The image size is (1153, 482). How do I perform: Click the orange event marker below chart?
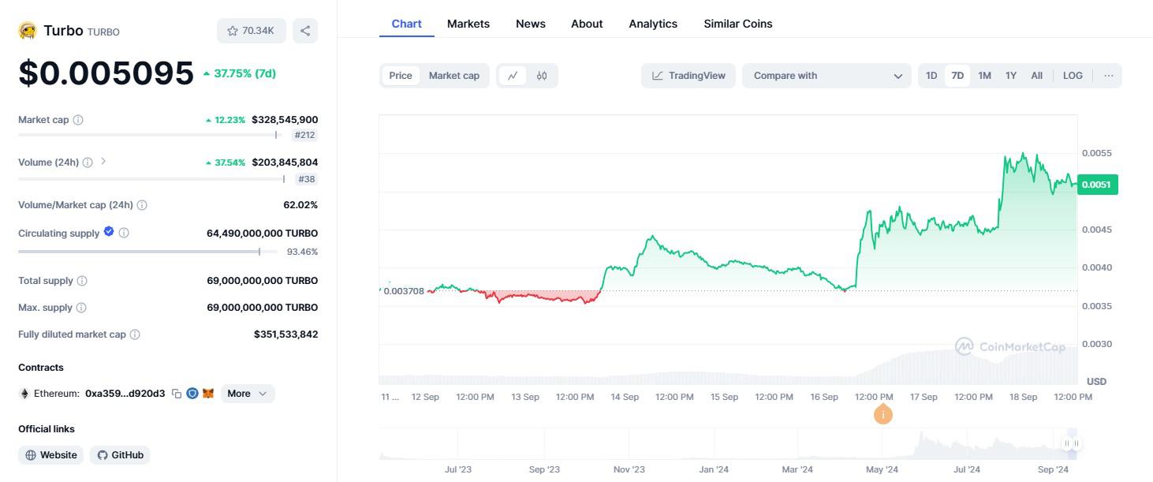tap(883, 414)
